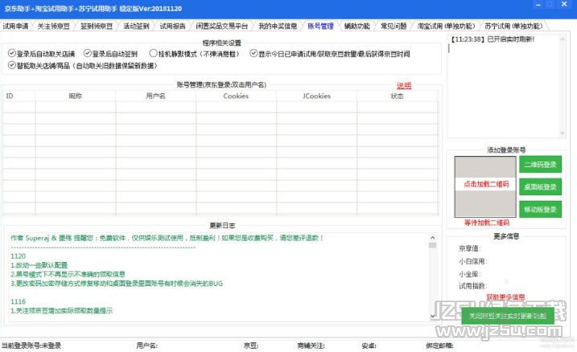Image resolution: width=577 pixels, height=352 pixels.
Task: Minimize the 京东助手 window
Action: (x=538, y=5)
